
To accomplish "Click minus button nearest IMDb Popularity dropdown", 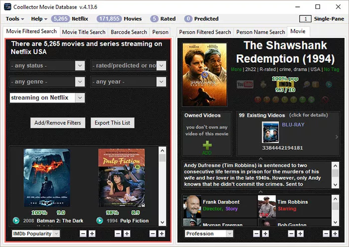I will (83, 234).
